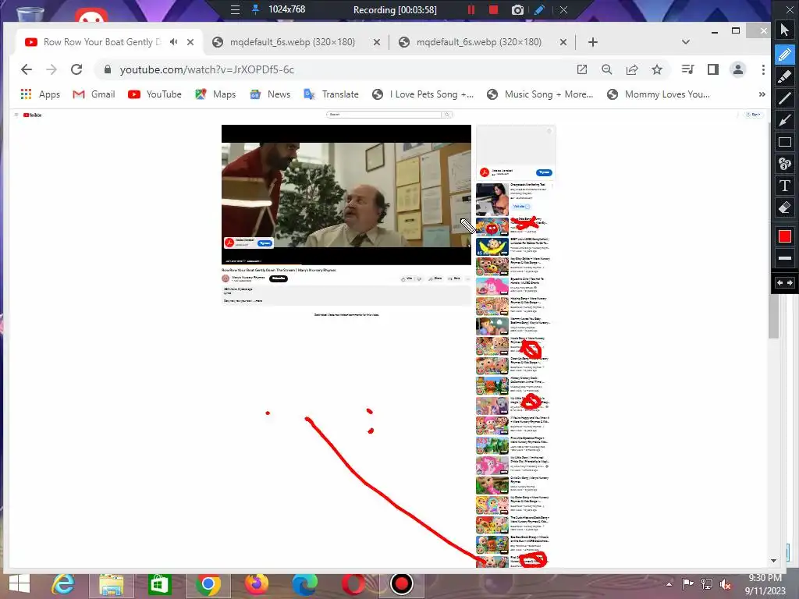Image resolution: width=799 pixels, height=599 pixels.
Task: Click the undo/redo arrows in drawing panel
Action: 785,282
